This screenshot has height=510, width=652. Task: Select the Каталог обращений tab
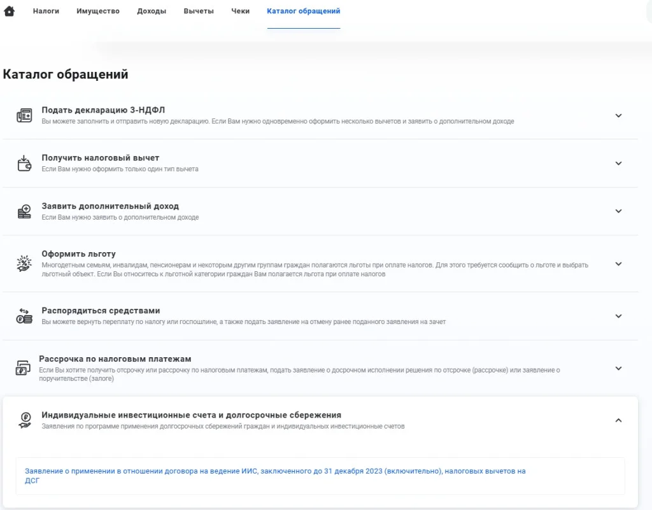(x=304, y=11)
